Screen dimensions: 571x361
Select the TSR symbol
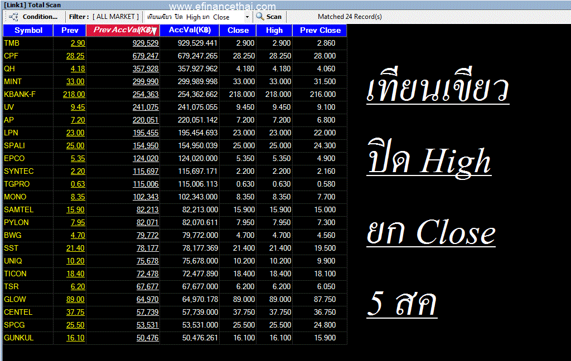11,286
